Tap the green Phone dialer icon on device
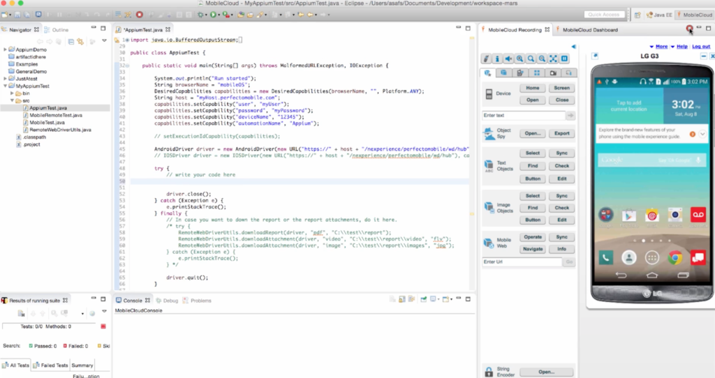The height and width of the screenshot is (378, 715). point(605,258)
